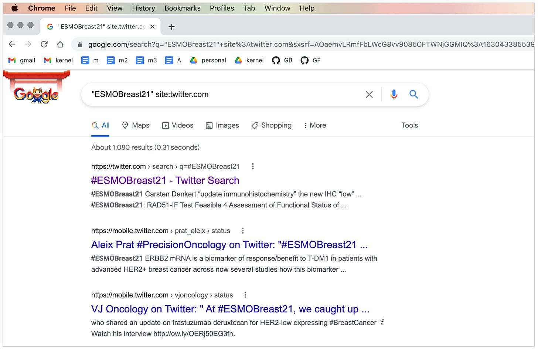Open the Chrome application menu

point(42,8)
